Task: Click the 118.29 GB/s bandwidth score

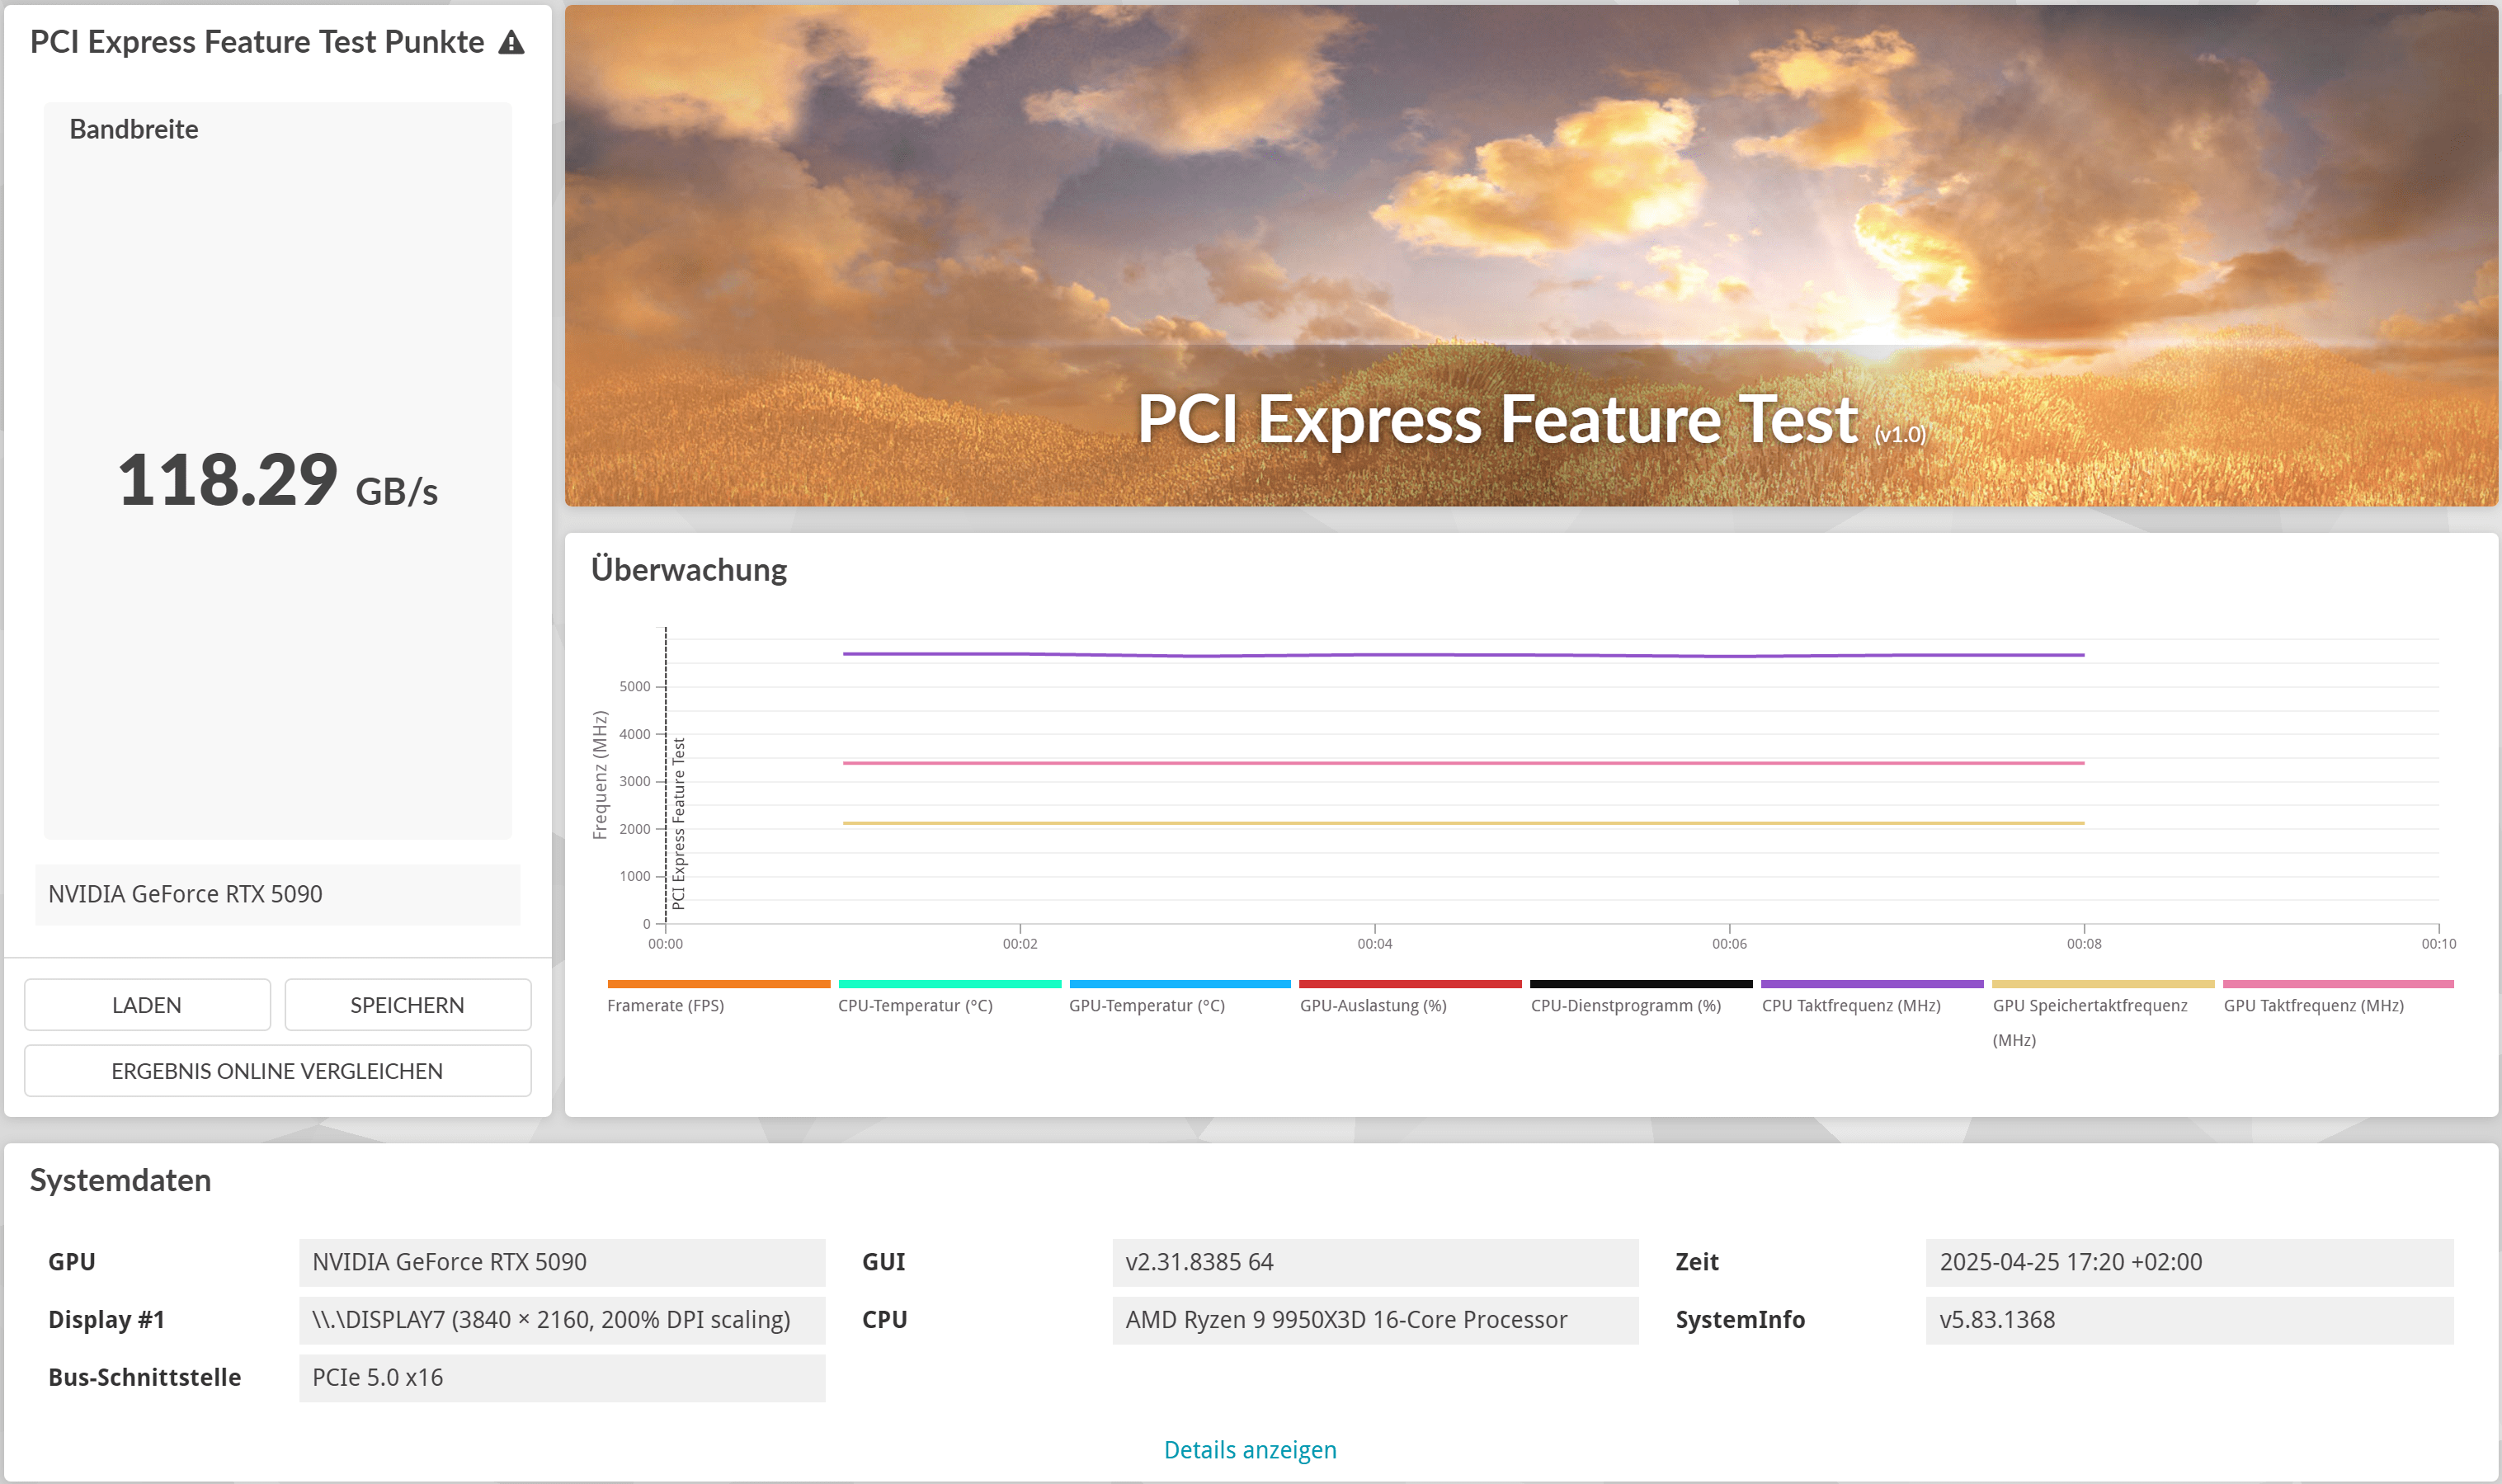Action: (x=277, y=481)
